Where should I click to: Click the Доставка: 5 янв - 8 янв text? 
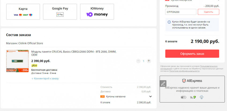[x=44, y=73]
